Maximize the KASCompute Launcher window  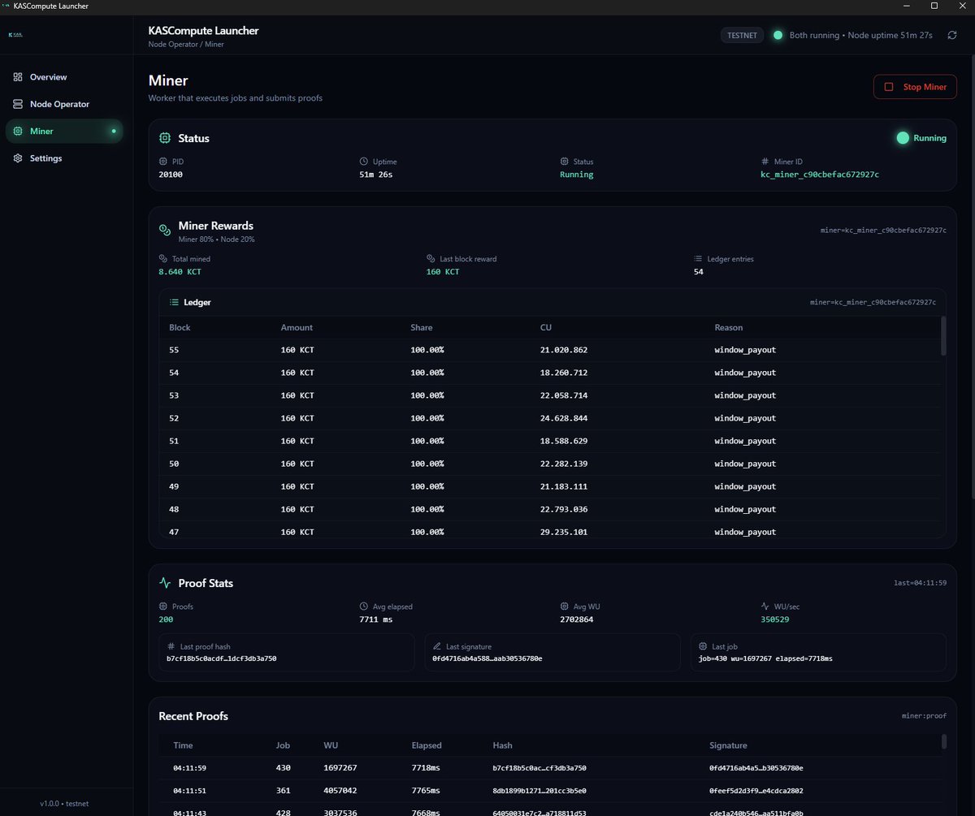pyautogui.click(x=934, y=6)
